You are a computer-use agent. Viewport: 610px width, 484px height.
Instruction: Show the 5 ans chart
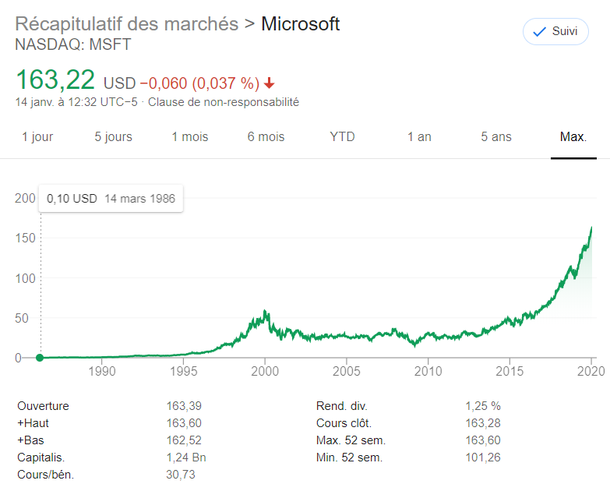(x=496, y=137)
